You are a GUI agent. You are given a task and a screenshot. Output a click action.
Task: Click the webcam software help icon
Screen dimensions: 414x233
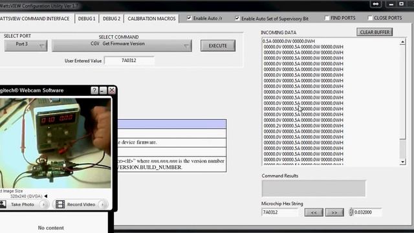pyautogui.click(x=94, y=91)
